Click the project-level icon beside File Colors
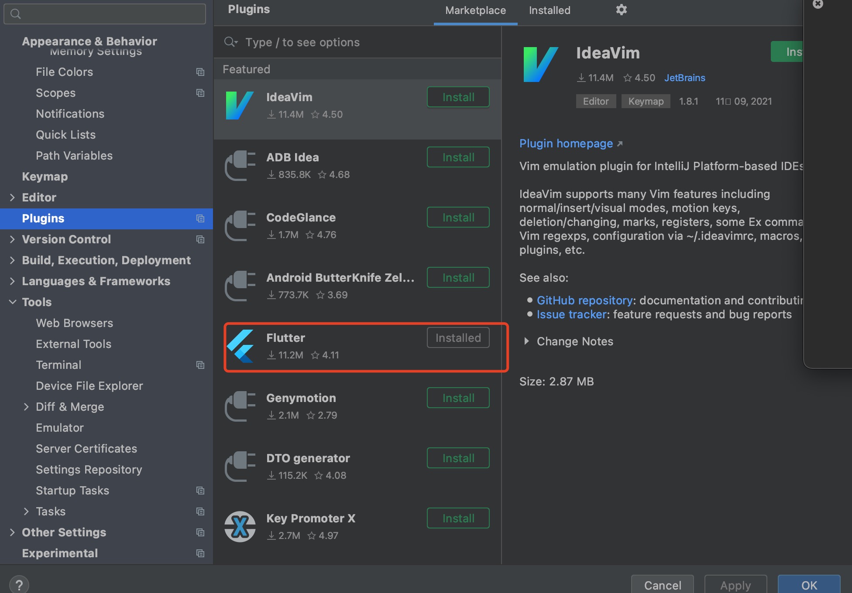The width and height of the screenshot is (852, 593). (200, 72)
